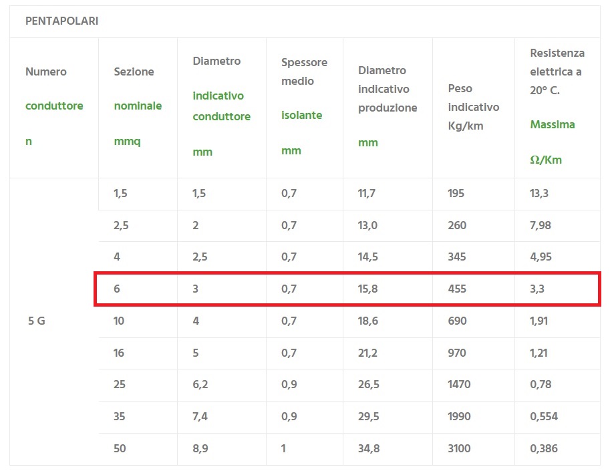The height and width of the screenshot is (473, 612).
Task: Select the conductor diameter value 8,9
Action: 200,449
